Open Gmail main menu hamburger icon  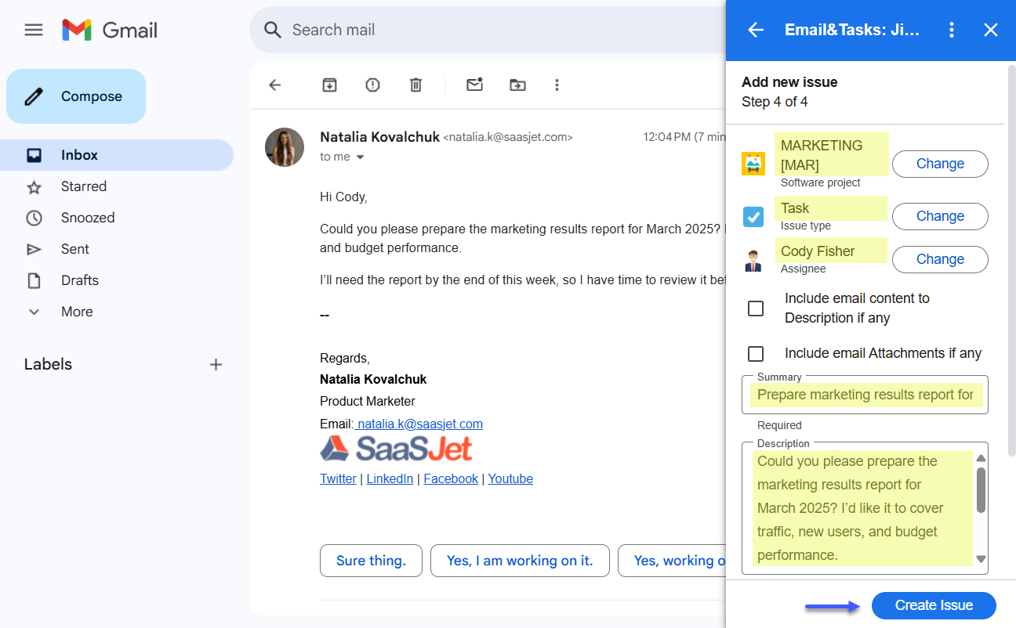(x=34, y=30)
